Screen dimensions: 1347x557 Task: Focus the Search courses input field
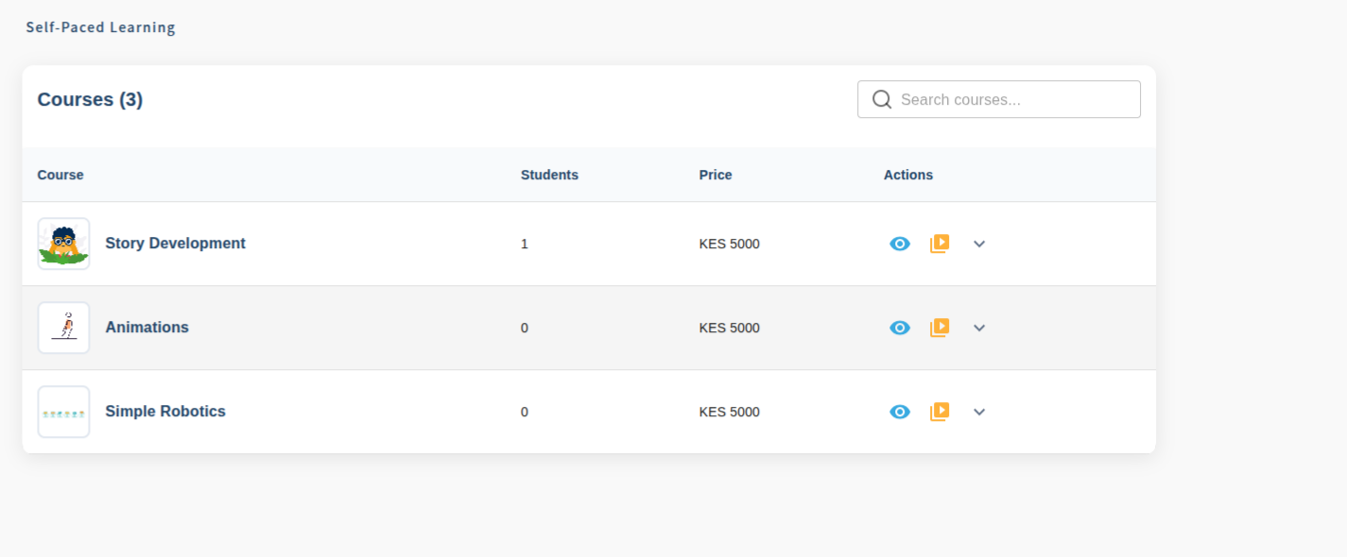1011,99
